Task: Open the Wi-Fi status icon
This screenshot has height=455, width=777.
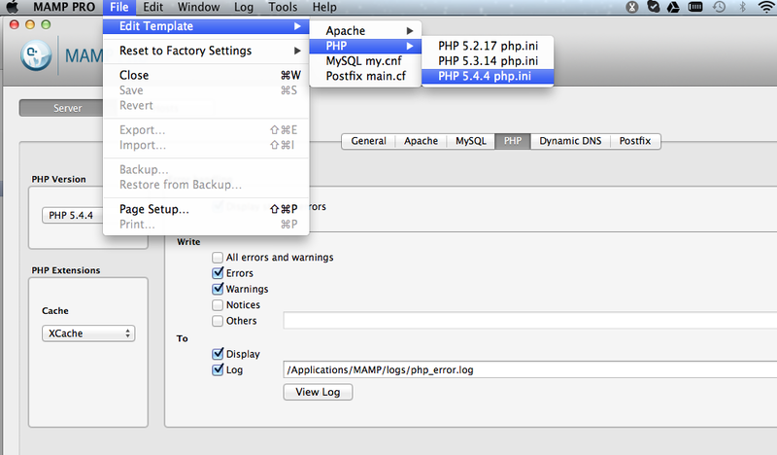Action: click(x=766, y=7)
